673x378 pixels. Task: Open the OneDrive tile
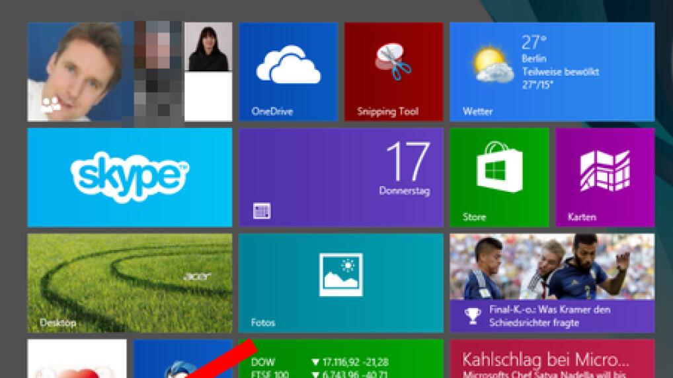point(288,71)
